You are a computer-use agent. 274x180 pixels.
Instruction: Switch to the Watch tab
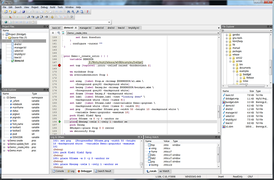click(164, 171)
